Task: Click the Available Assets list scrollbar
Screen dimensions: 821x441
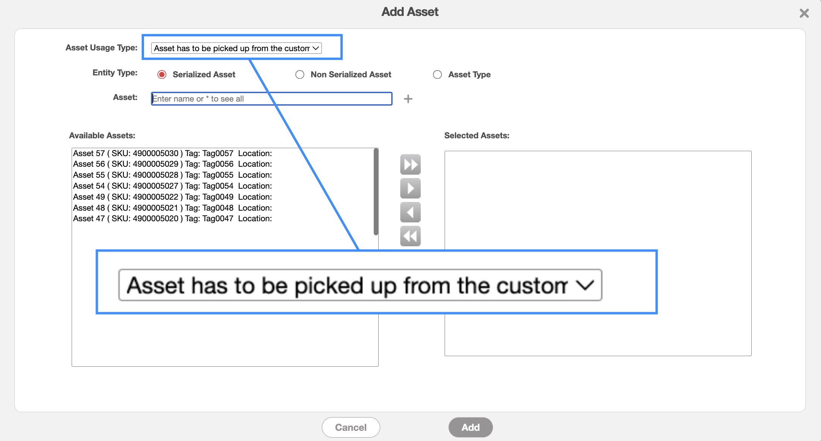Action: click(x=376, y=192)
